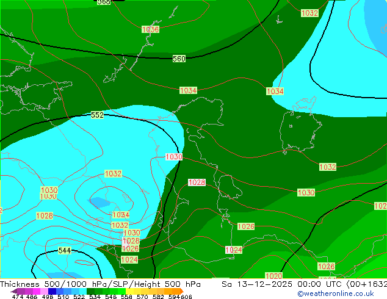Screen dimensions: 387x299
Task: Pick the cyan legend swatch
Action: pos(83,291)
